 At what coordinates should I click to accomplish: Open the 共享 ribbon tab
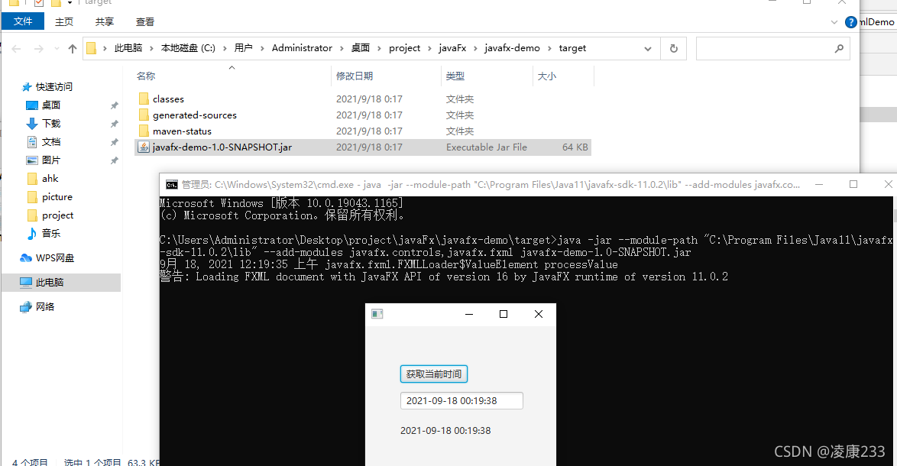point(104,21)
